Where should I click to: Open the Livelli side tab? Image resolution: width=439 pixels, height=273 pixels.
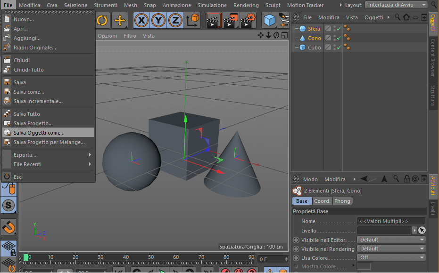[432, 209]
